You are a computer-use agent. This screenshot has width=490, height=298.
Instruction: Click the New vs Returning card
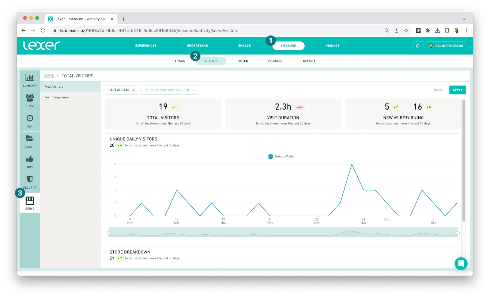click(403, 114)
